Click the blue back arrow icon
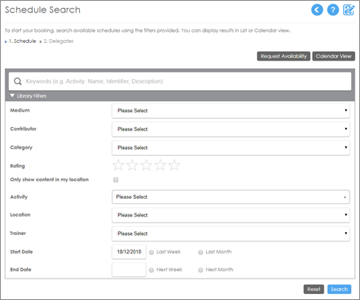This screenshot has height=300, width=360. click(317, 10)
